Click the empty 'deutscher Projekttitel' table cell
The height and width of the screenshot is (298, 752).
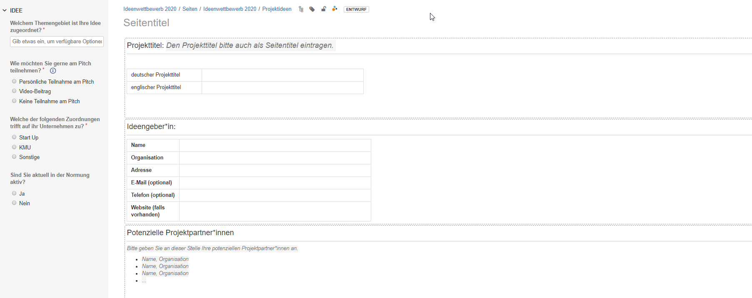282,75
